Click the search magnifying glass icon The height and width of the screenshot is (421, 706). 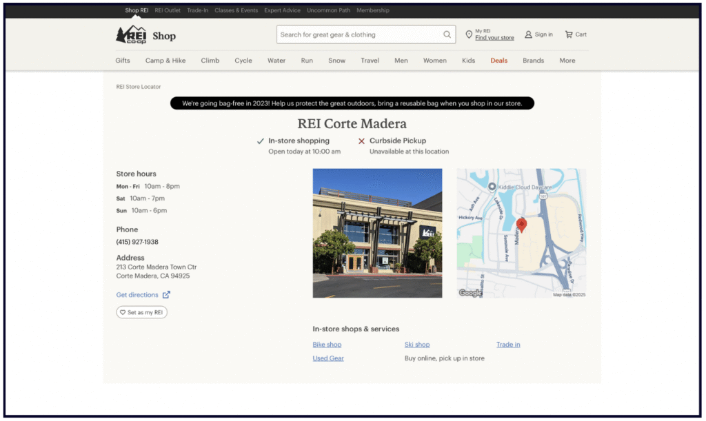coord(447,34)
